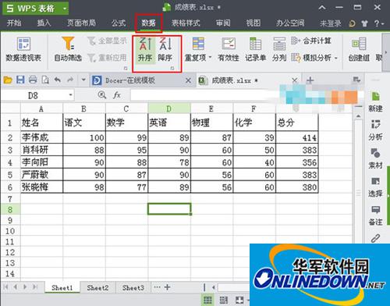This screenshot has height=306, width=390.
Task: Open the 插入 tab
Action: [x=44, y=23]
